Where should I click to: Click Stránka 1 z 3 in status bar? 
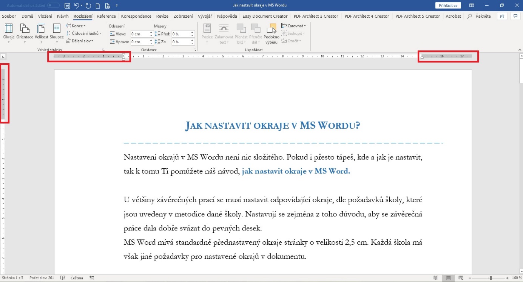click(x=12, y=278)
